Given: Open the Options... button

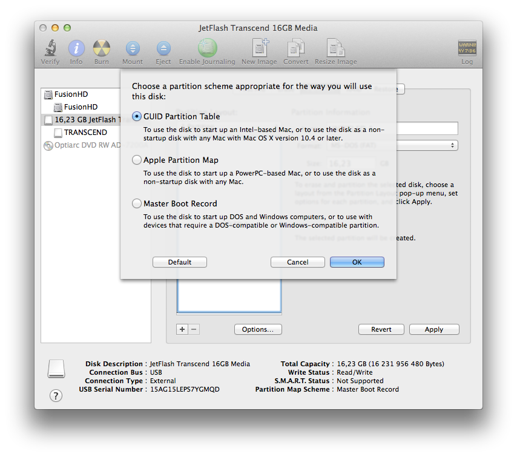Looking at the screenshot, I should pos(258,329).
